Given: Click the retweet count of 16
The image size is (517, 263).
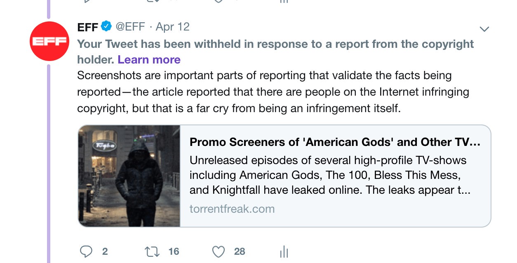Looking at the screenshot, I should 174,251.
